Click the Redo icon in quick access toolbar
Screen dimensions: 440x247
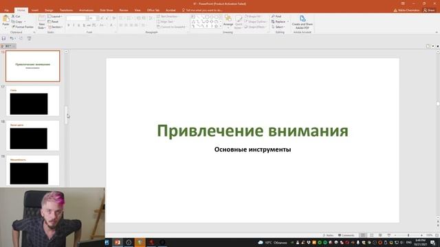click(21, 38)
